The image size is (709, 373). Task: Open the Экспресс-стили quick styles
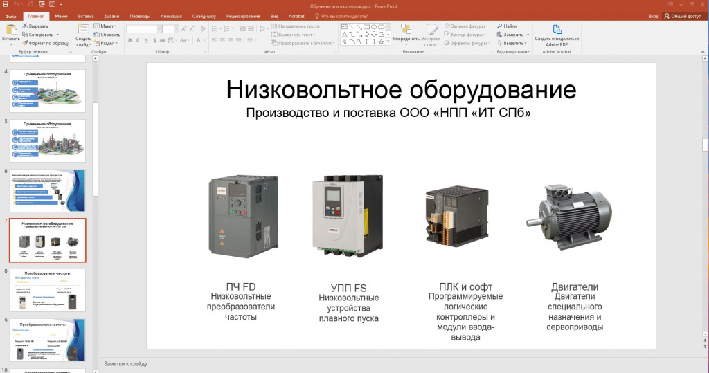431,35
